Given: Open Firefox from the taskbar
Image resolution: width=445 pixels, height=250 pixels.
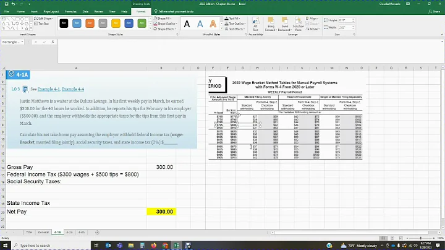Looking at the screenshot, I should coord(153,246).
